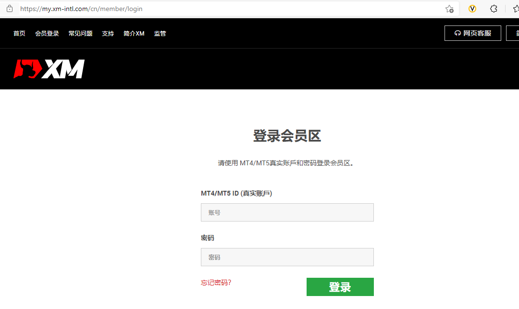Screen dimensions: 519x309
Task: Select 支持 in the navigation bar
Action: click(x=108, y=34)
